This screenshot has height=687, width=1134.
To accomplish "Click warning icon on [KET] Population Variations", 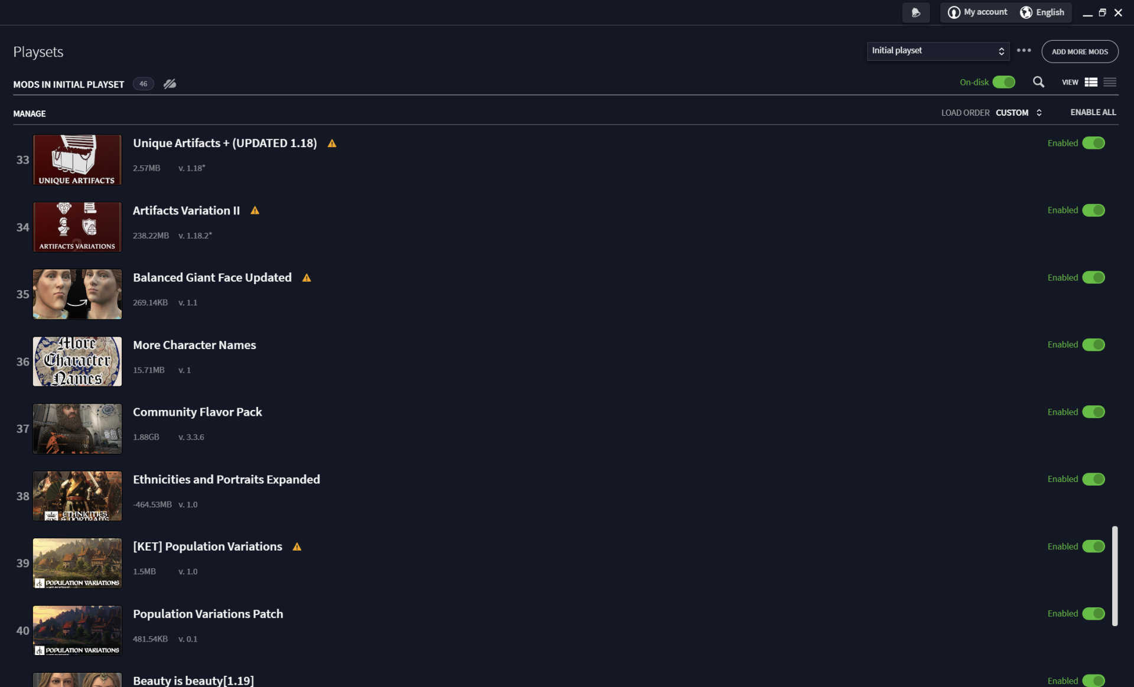I will click(297, 547).
